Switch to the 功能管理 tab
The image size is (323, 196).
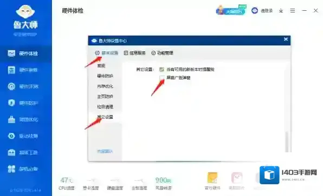(x=163, y=53)
